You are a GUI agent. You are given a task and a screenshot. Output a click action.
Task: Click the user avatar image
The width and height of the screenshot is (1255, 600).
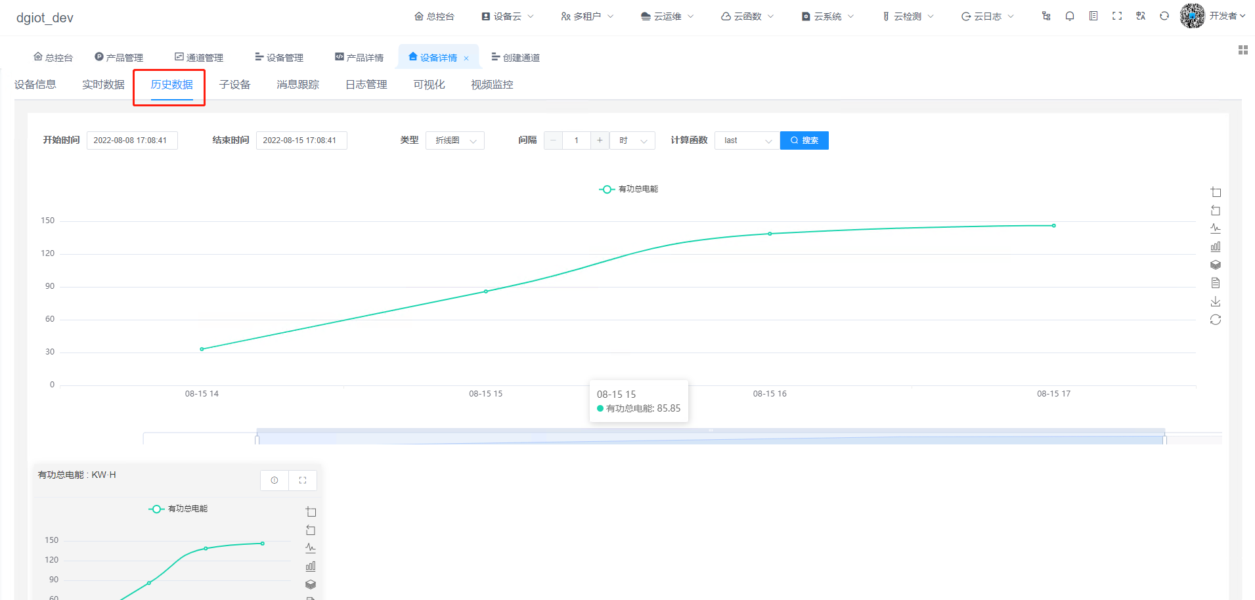point(1193,16)
